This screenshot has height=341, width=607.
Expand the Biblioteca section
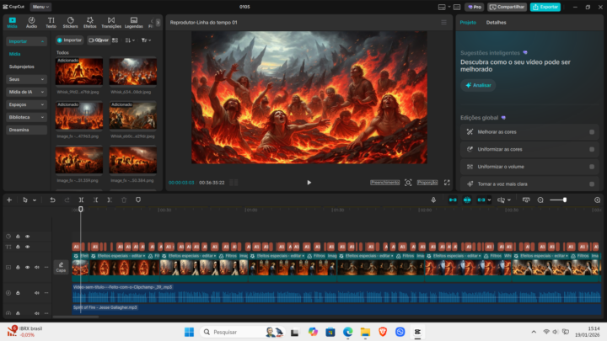[x=27, y=117]
